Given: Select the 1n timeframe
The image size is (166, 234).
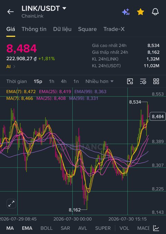Looking at the screenshot, I should pyautogui.click(x=76, y=81).
